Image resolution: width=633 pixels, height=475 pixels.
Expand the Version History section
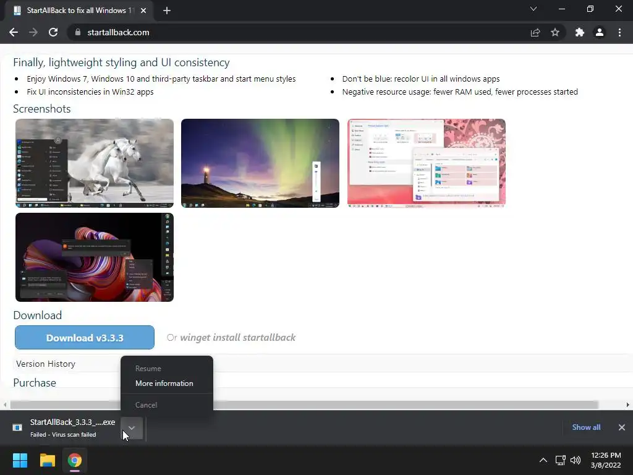point(46,364)
